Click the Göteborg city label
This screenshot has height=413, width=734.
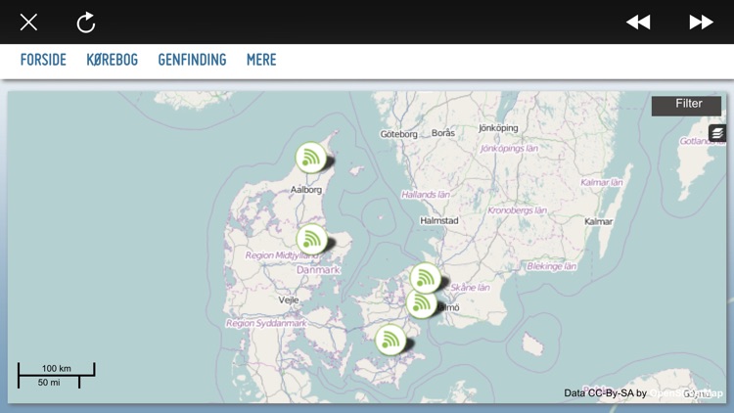pos(398,134)
